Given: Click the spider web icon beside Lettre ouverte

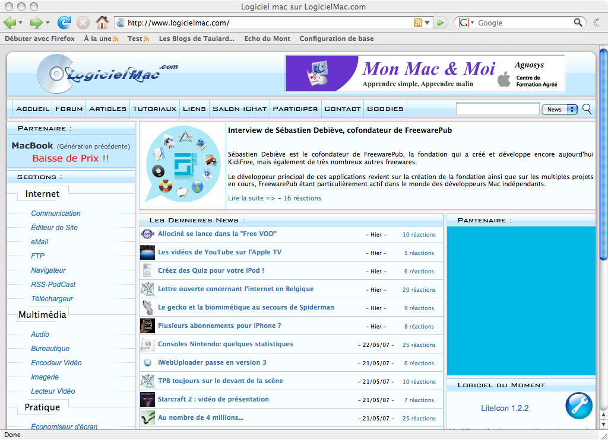Looking at the screenshot, I should pyautogui.click(x=147, y=289).
